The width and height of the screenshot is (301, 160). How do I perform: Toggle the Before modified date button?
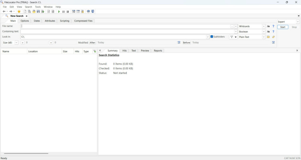[187, 42]
